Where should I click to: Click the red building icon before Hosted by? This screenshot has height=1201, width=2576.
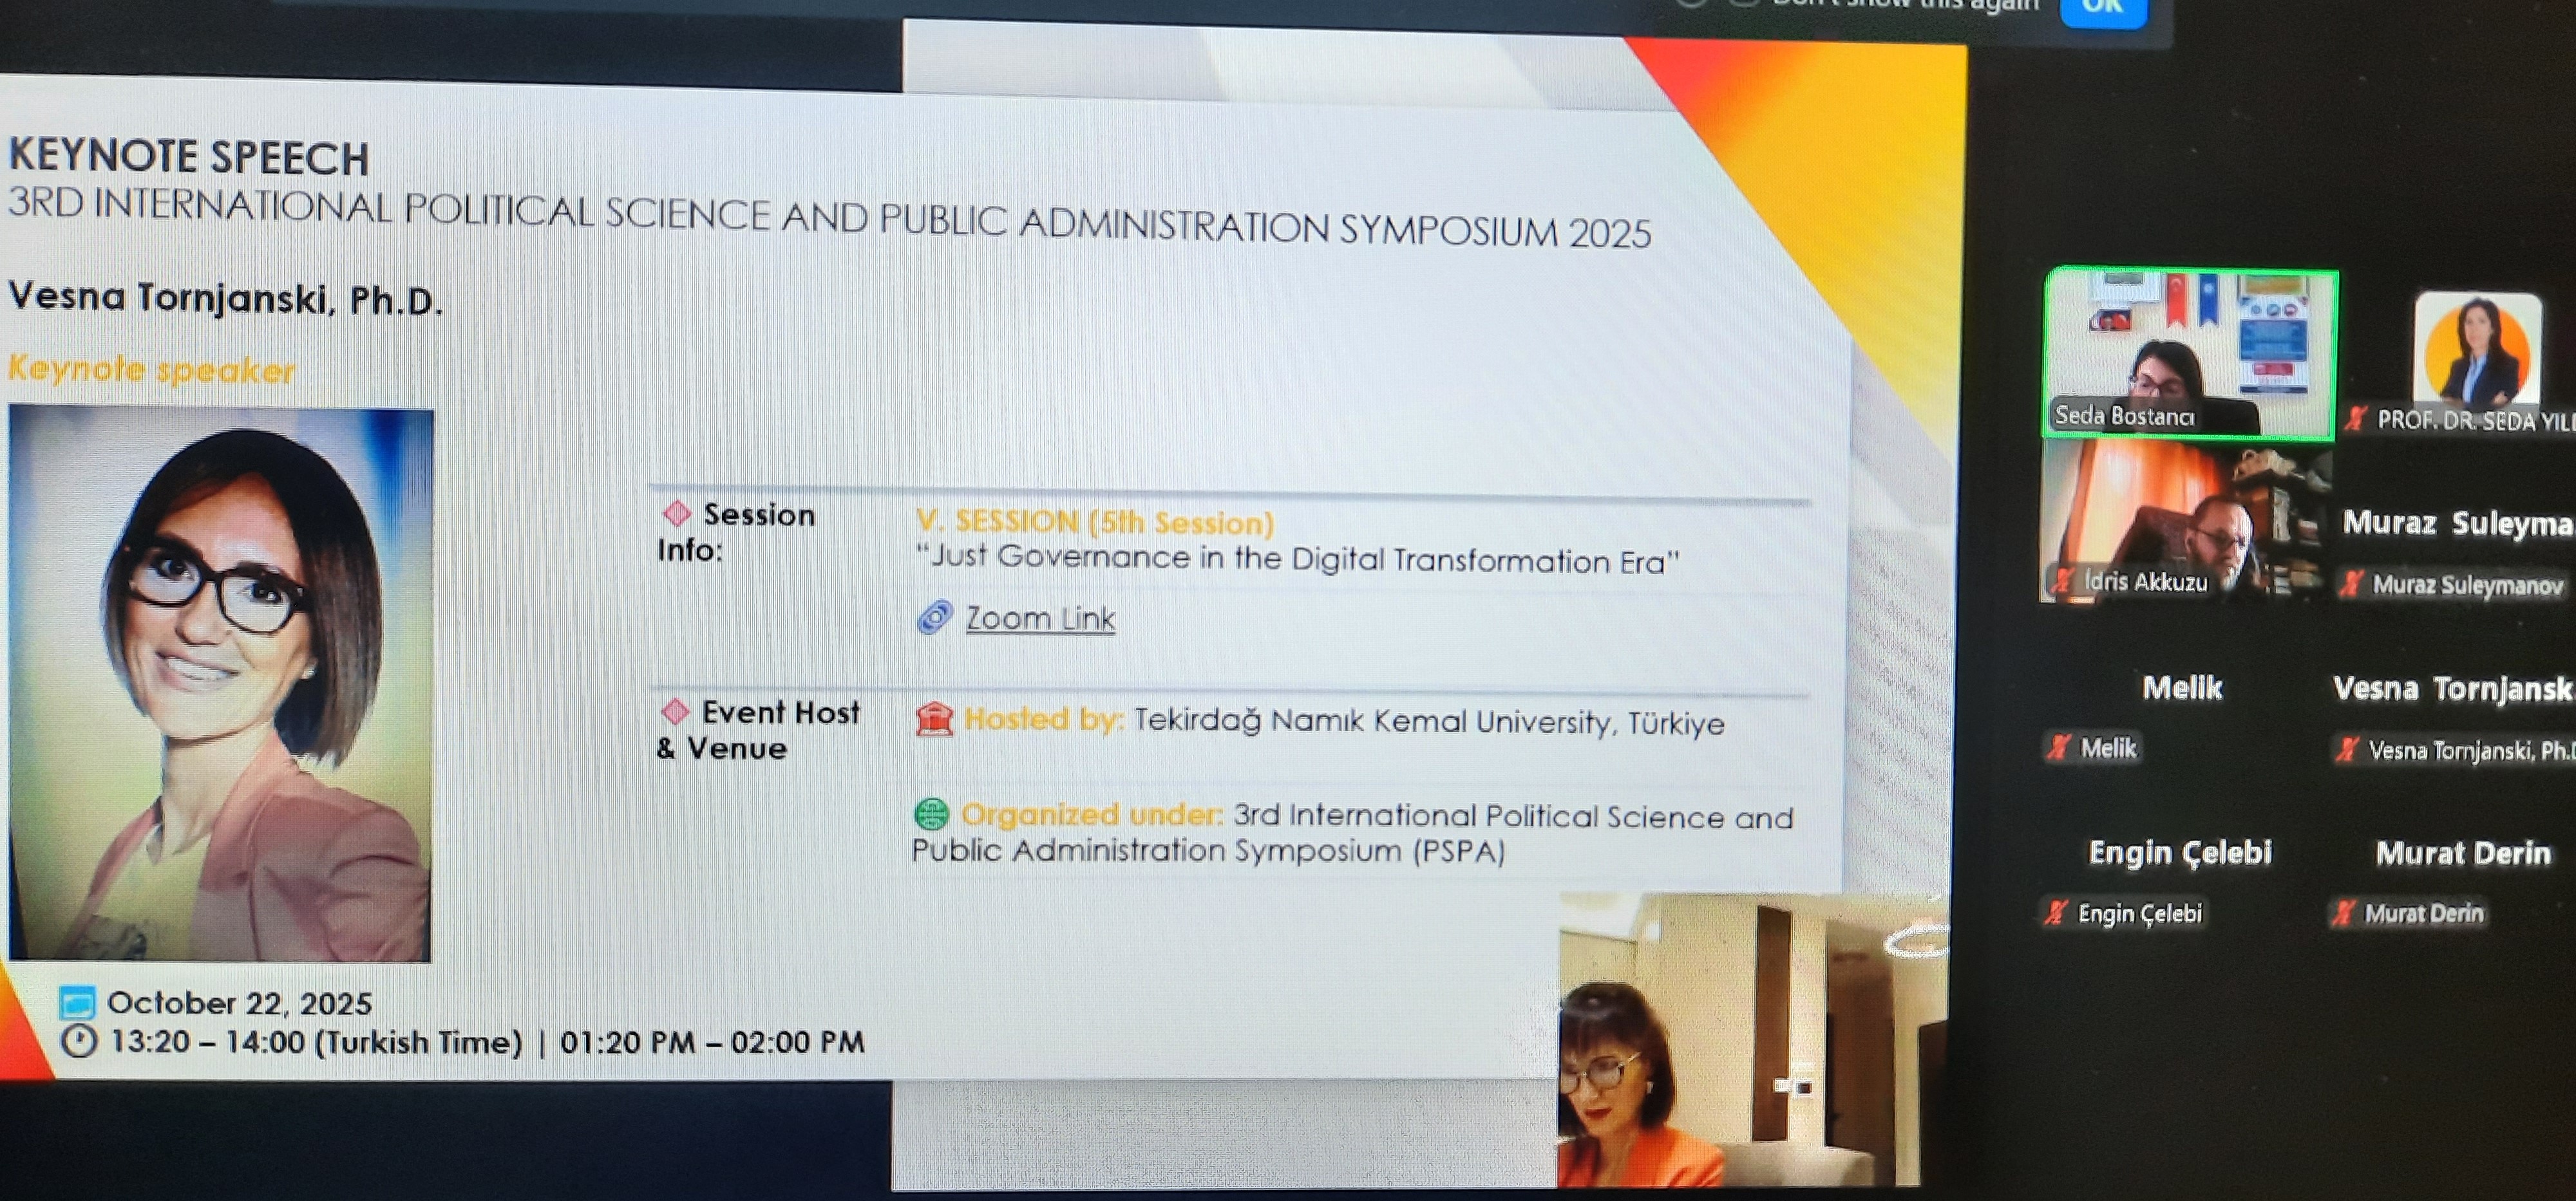[934, 720]
